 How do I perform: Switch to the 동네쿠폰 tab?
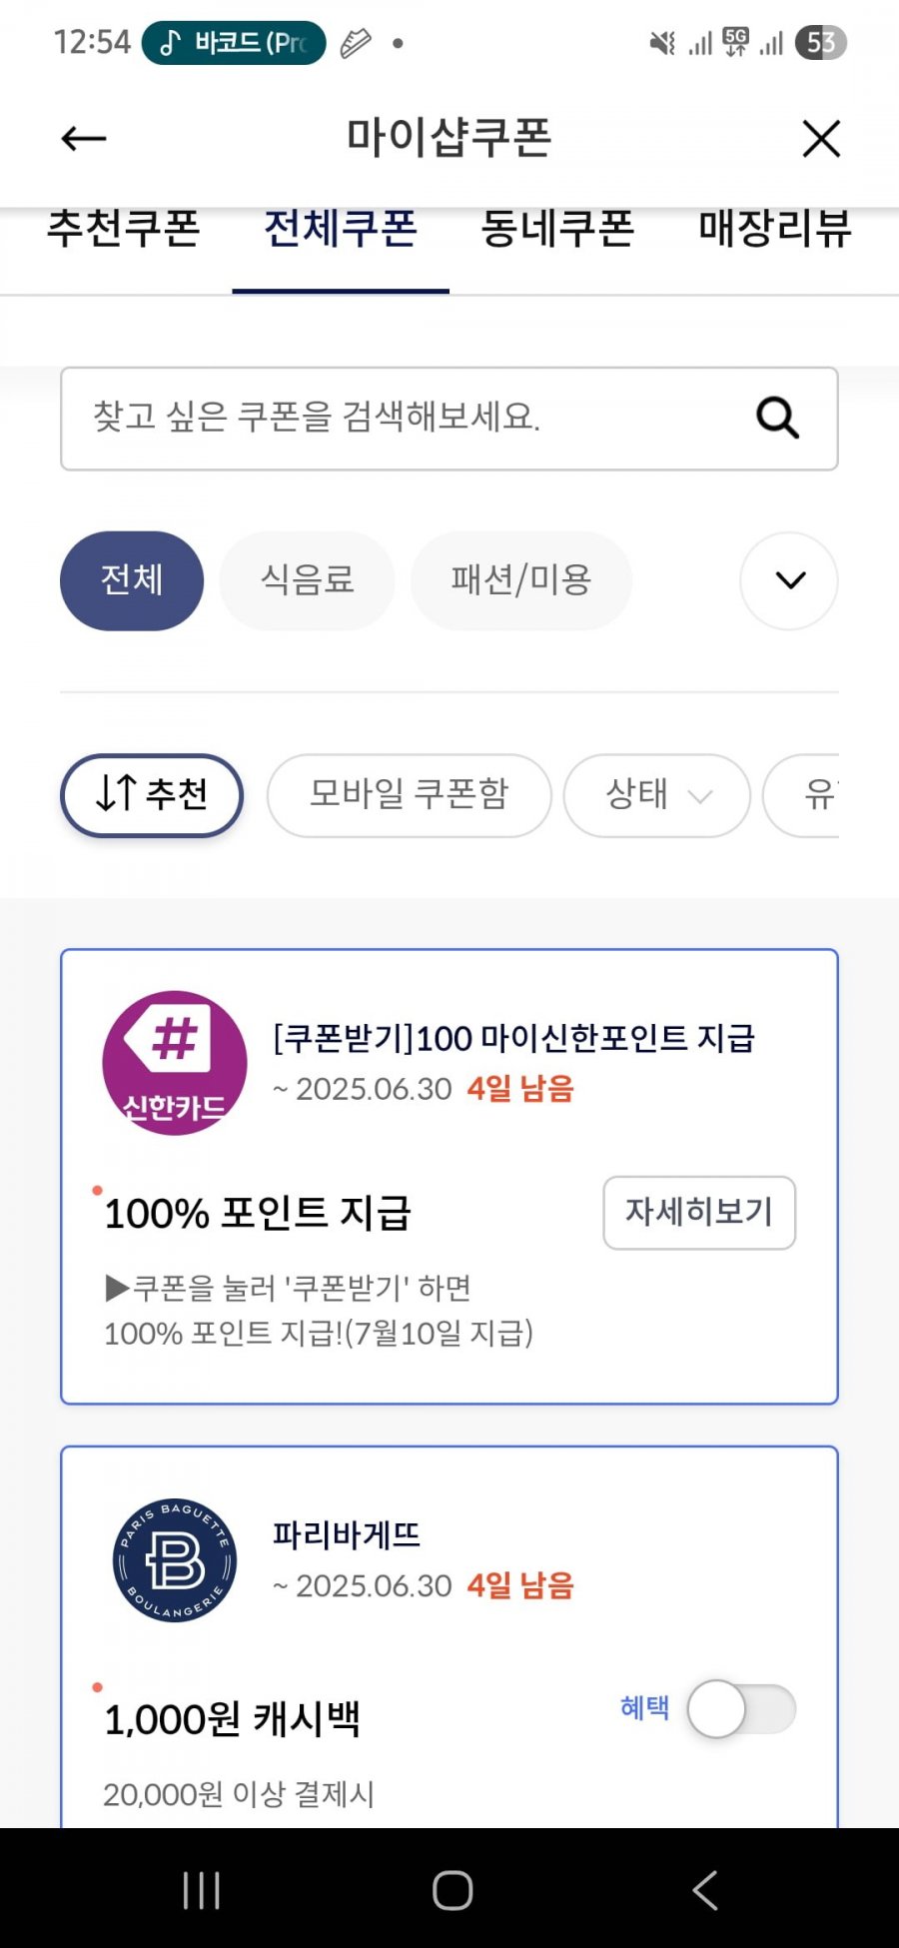coord(557,229)
